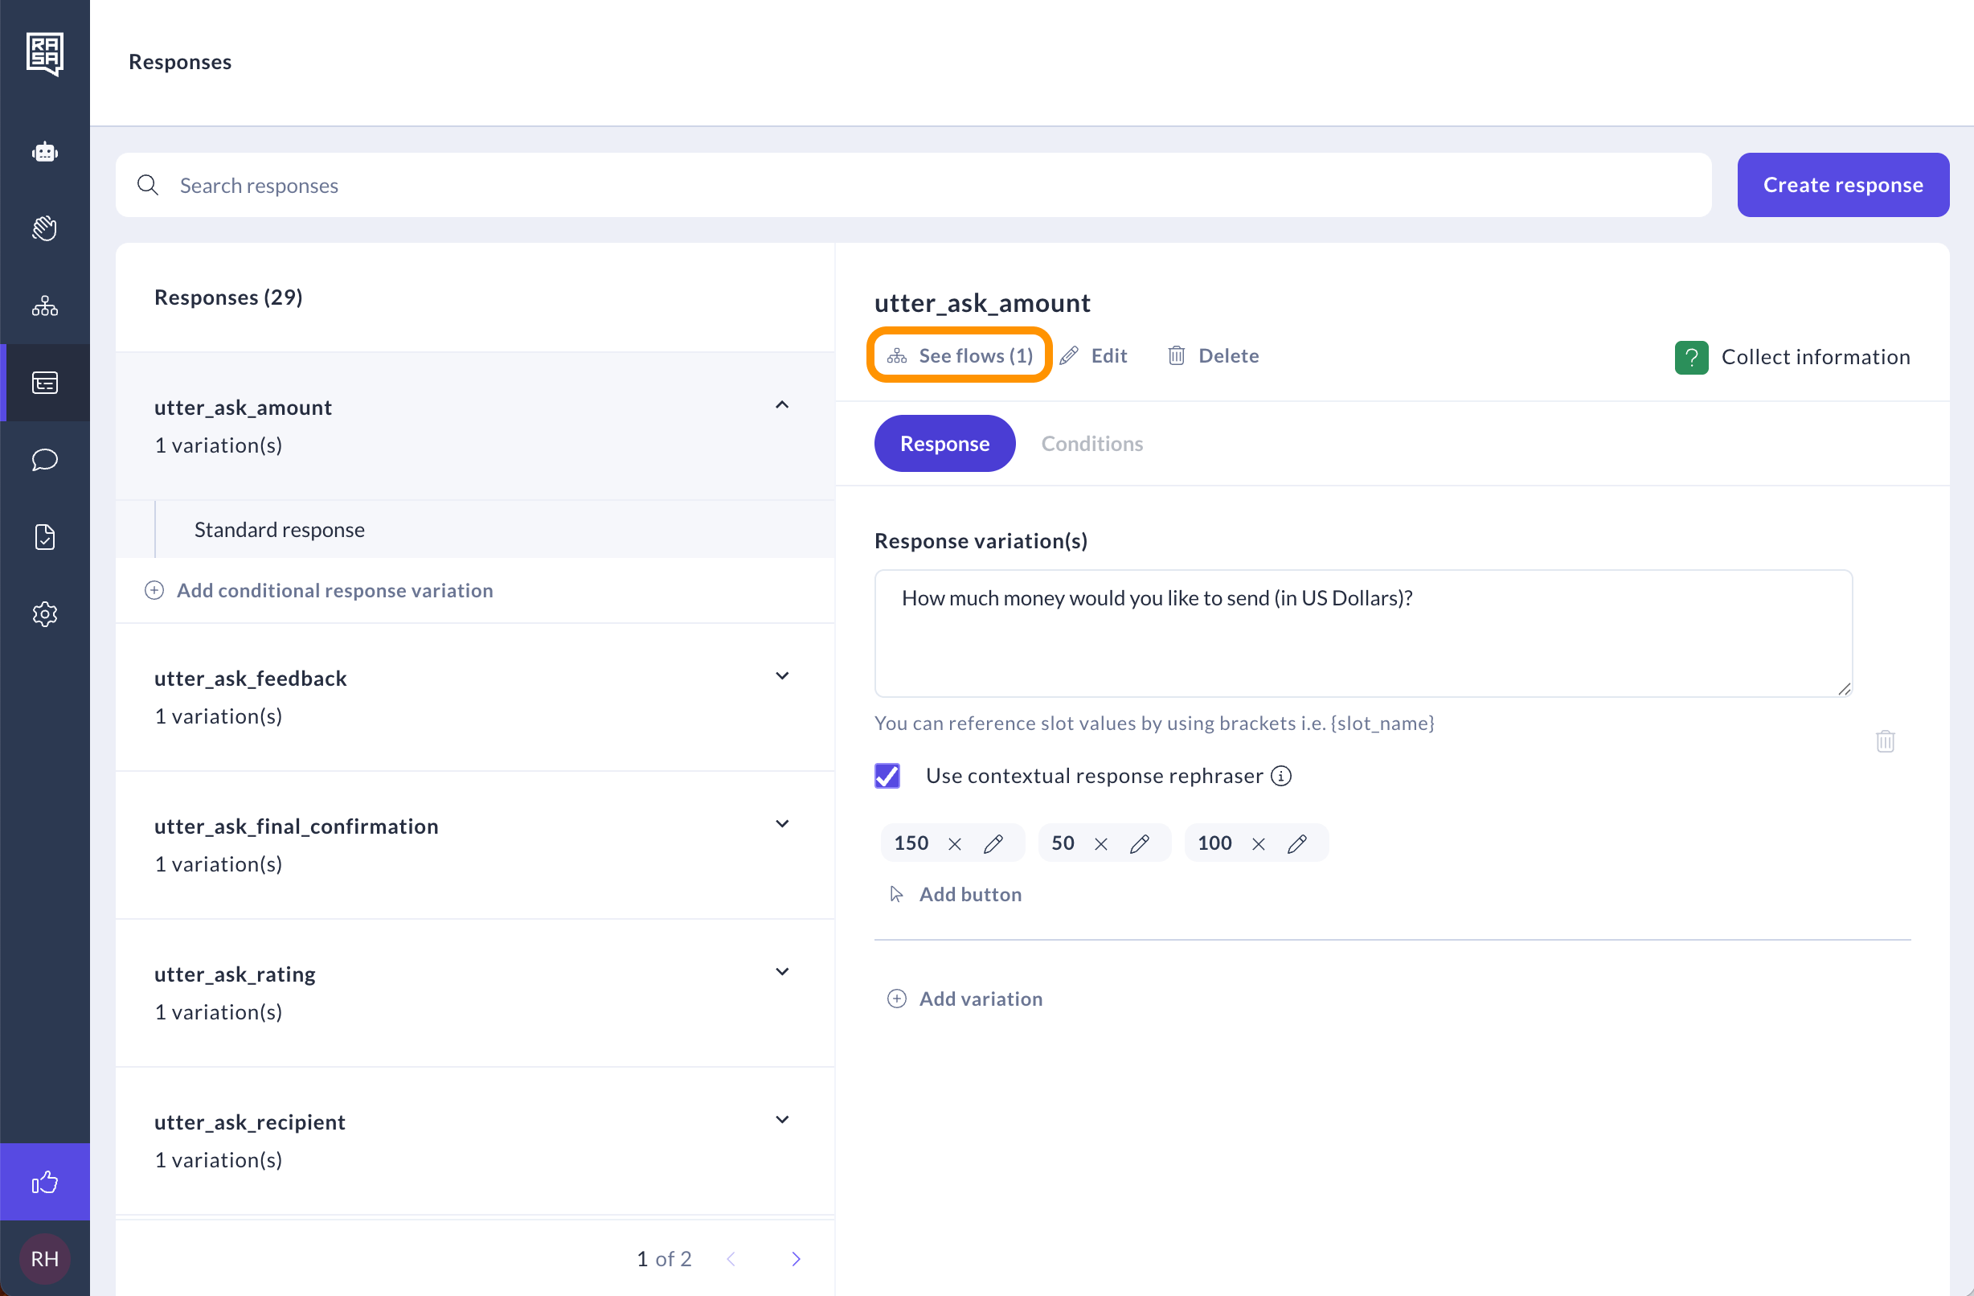This screenshot has height=1296, width=1974.
Task: Click the response variation text area
Action: [x=1362, y=633]
